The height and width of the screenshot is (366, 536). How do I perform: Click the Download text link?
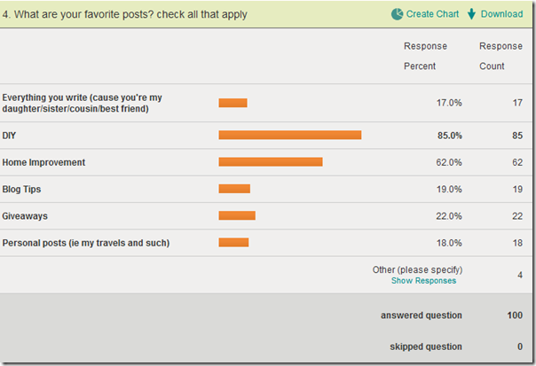[501, 14]
